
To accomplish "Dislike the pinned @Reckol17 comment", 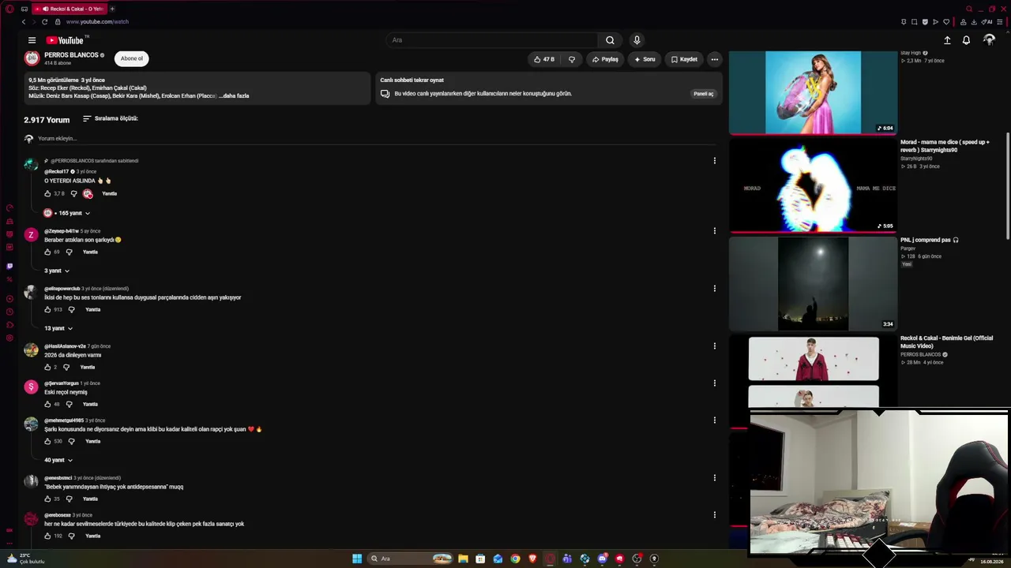I will click(x=73, y=194).
